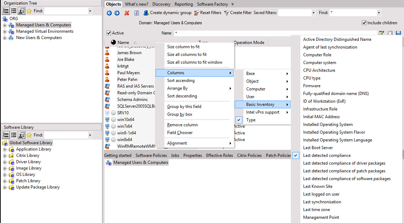Expand Managed Virtual Environments tree node
The image size is (404, 223).
[5, 32]
